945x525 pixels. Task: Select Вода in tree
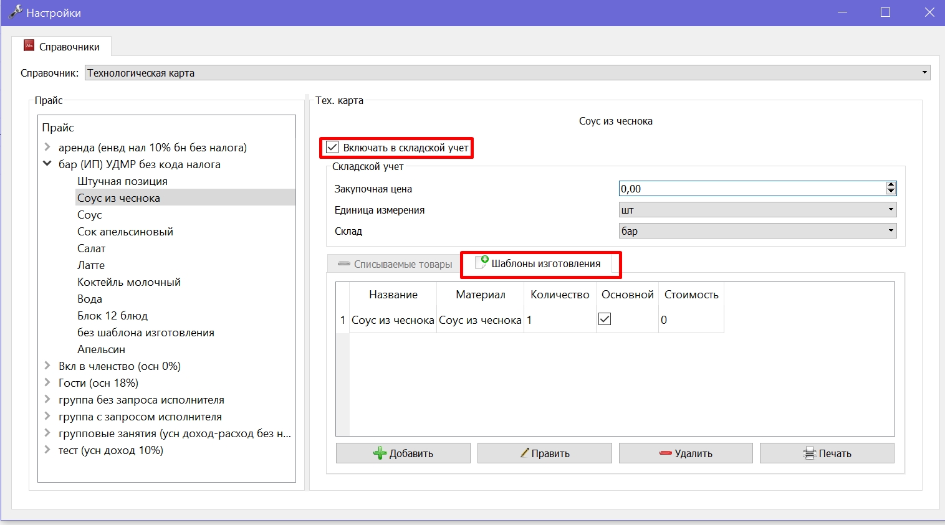pyautogui.click(x=90, y=299)
